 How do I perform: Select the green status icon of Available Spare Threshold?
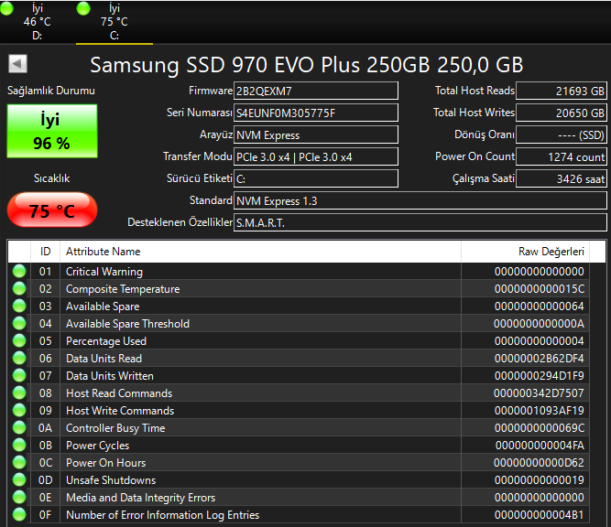click(19, 323)
